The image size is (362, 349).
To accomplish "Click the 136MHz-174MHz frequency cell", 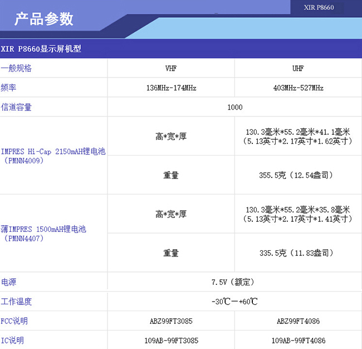I will point(171,88).
